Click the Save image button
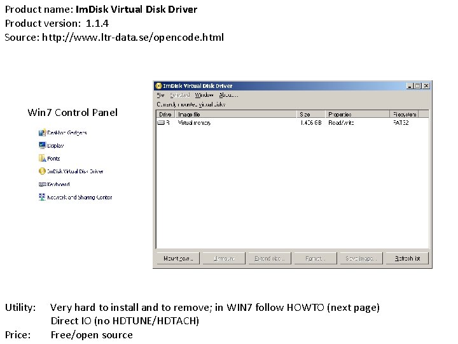Image resolution: width=458 pixels, height=344 pixels. [361, 258]
